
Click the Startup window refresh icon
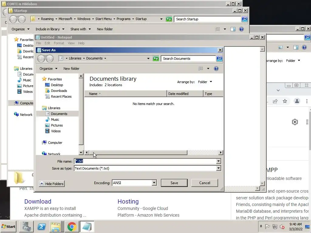tap(169, 19)
